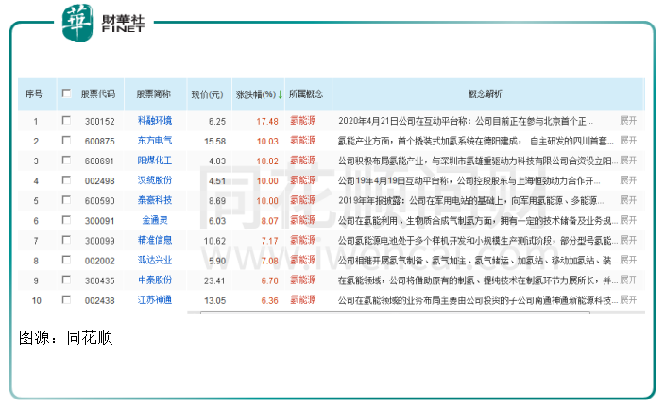Image resolution: width=665 pixels, height=407 pixels.
Task: Click the 现价(元) column header
Action: pos(208,94)
